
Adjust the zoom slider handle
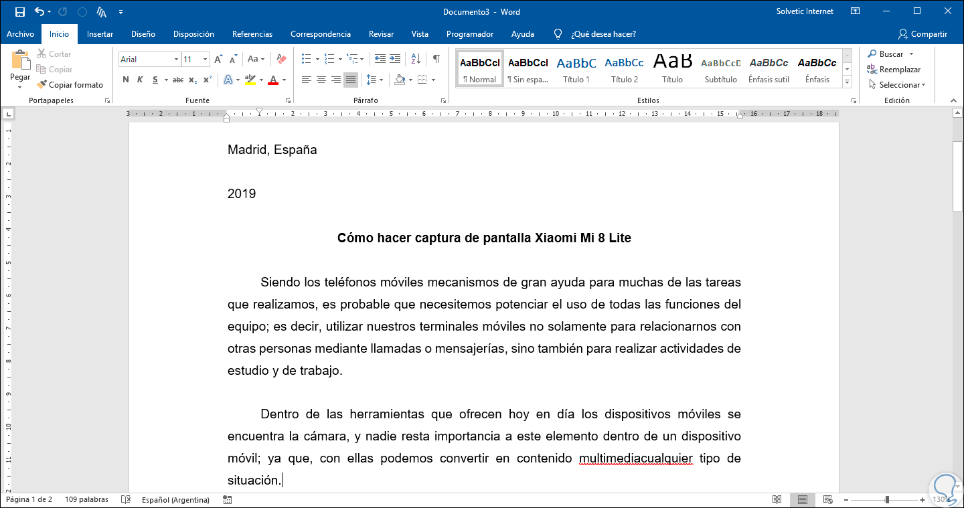887,500
